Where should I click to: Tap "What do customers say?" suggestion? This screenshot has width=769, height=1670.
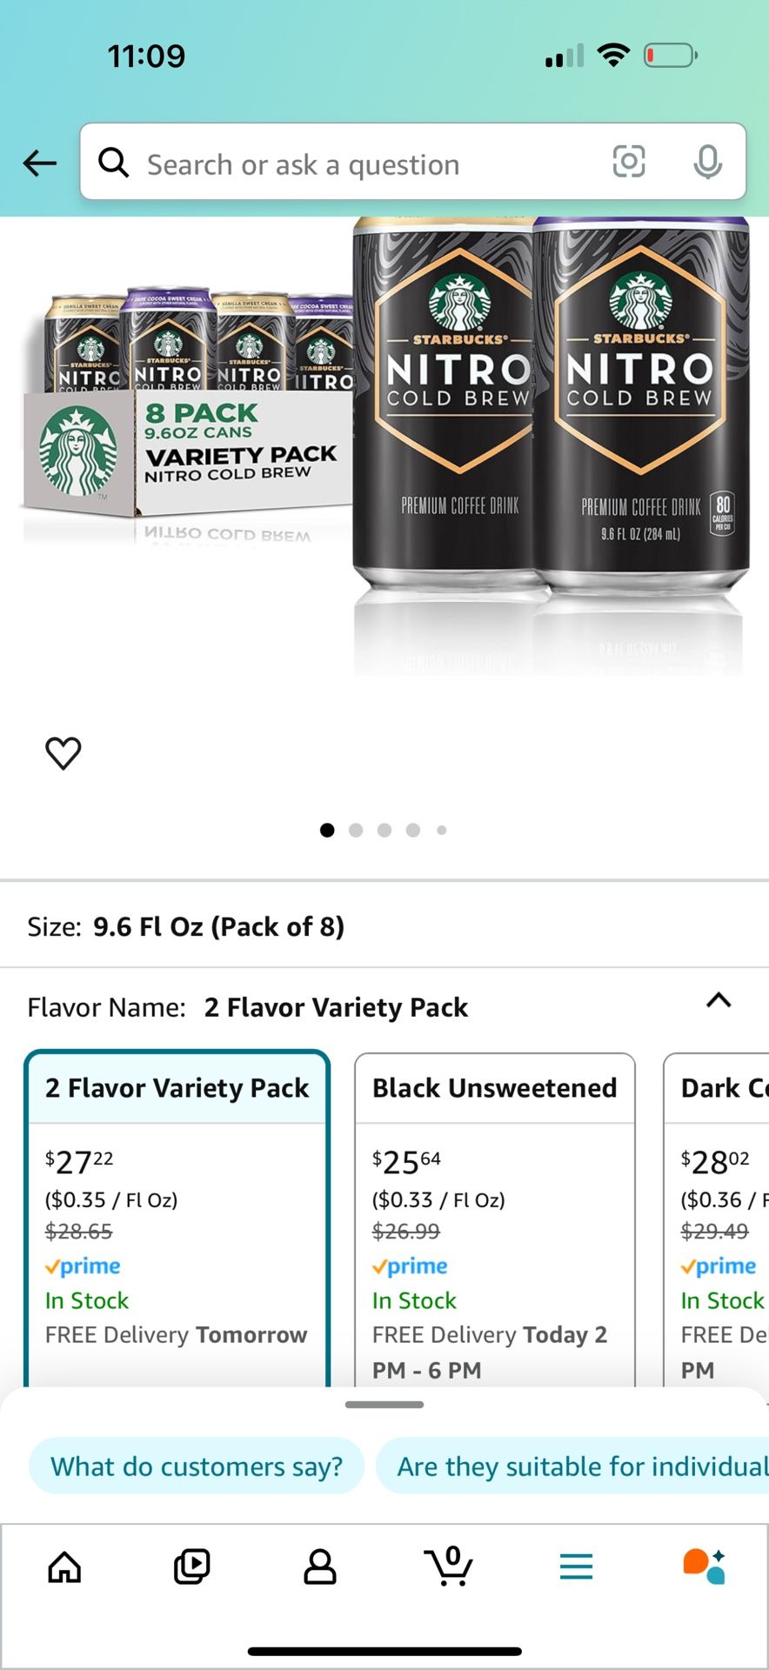pyautogui.click(x=197, y=1466)
